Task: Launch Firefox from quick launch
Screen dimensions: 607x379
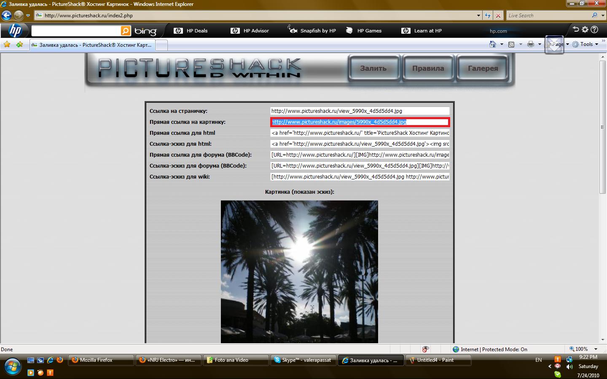Action: (x=60, y=360)
